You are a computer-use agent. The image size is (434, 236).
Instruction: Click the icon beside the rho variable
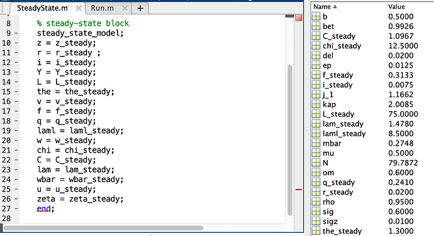(316, 201)
